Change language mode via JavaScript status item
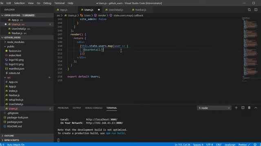 230,144
